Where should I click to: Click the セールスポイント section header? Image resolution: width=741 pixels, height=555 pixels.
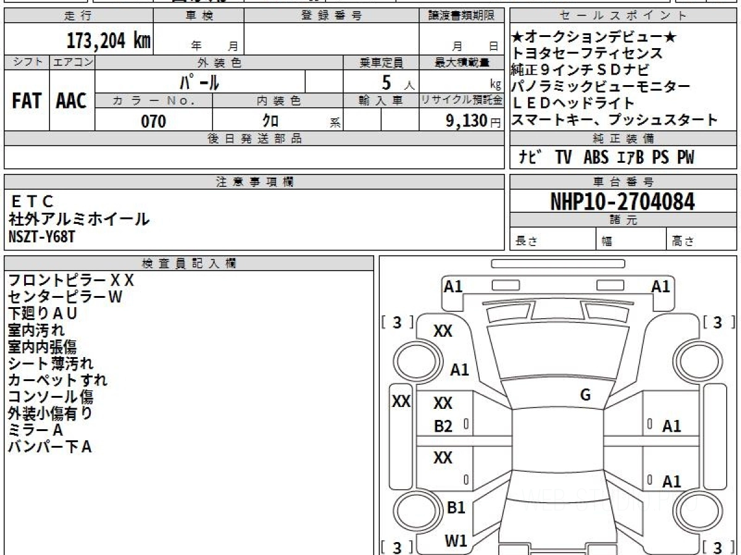pos(622,16)
